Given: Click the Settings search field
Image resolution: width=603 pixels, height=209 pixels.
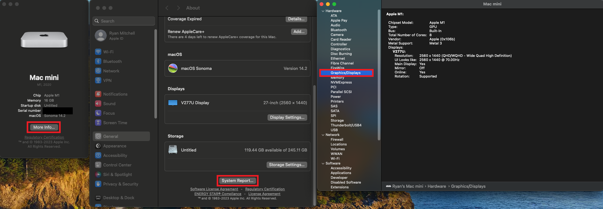Looking at the screenshot, I should point(124,21).
